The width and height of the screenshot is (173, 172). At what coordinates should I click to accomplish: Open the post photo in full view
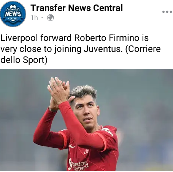click(86, 120)
